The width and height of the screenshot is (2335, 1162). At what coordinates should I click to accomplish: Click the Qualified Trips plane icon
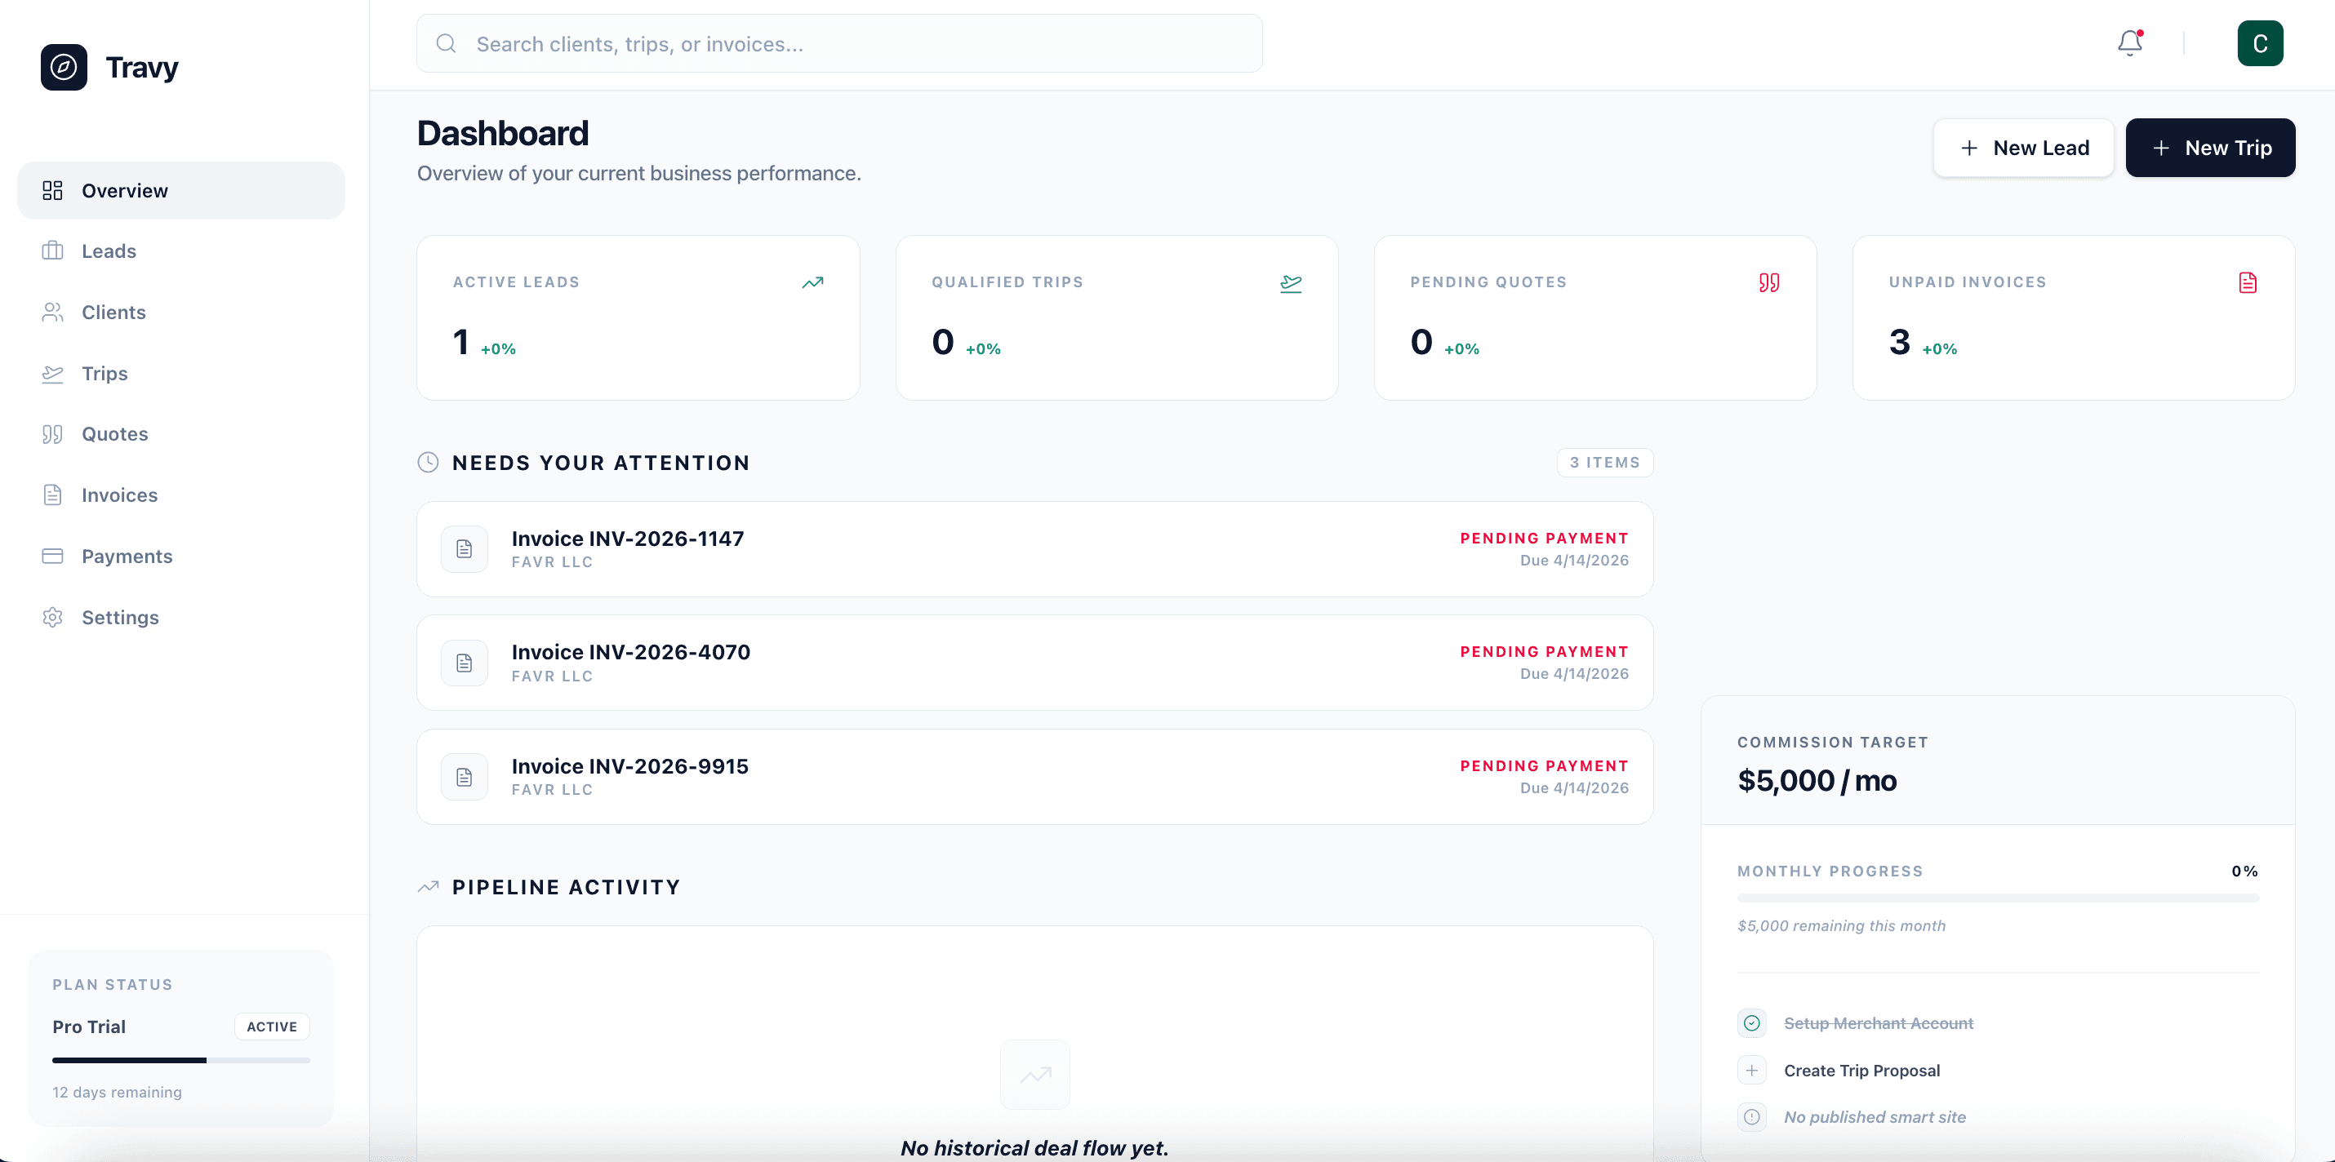coord(1291,283)
